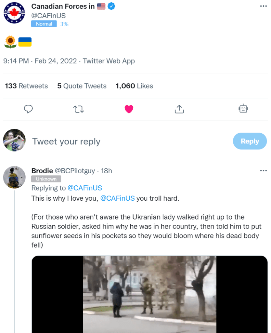Open Canadian Forces profile avatar

coord(14,13)
